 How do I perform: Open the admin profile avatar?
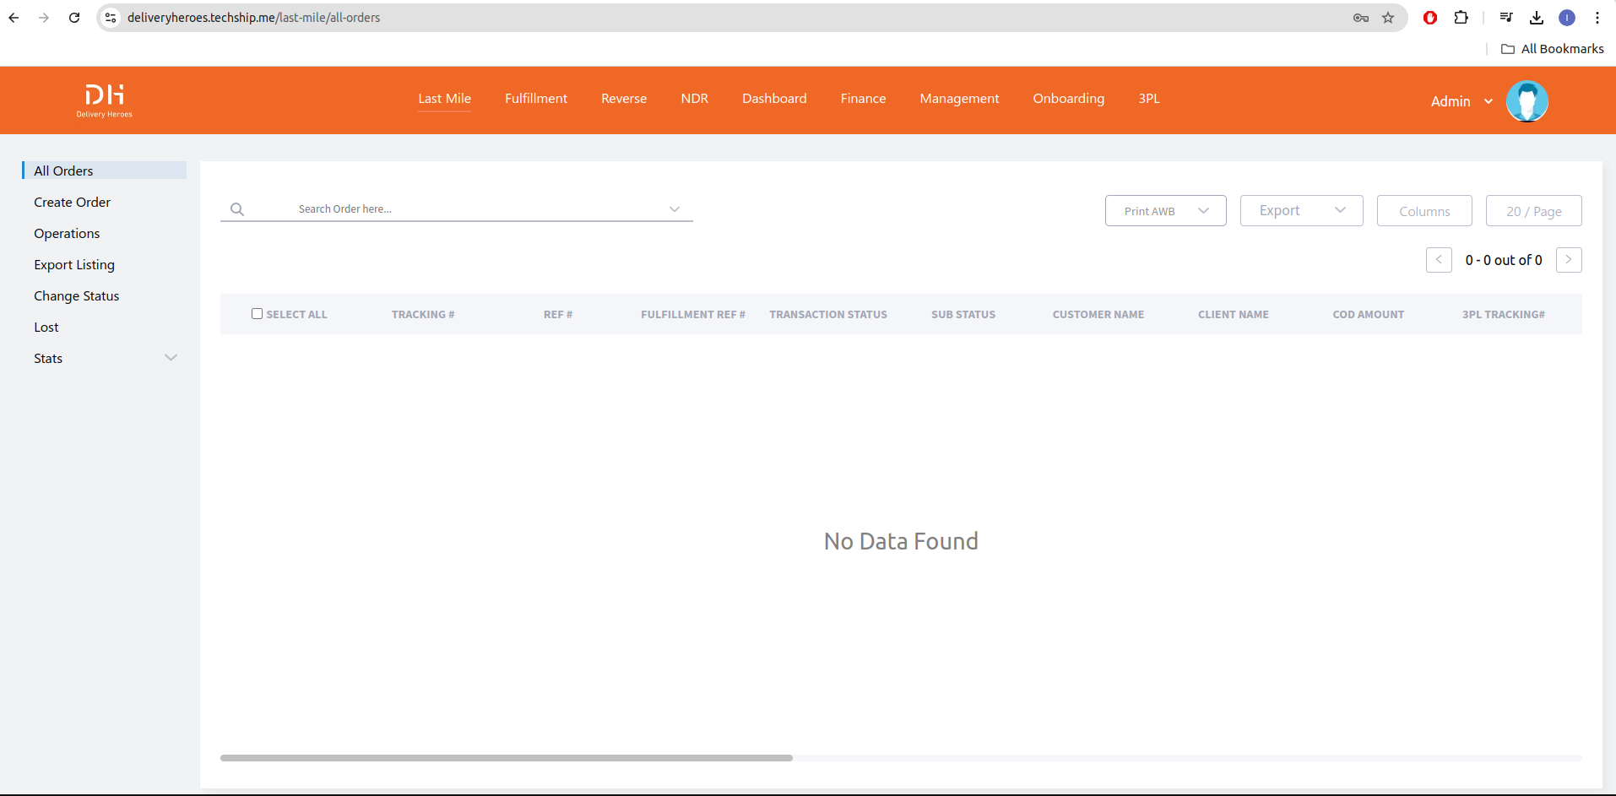tap(1527, 101)
